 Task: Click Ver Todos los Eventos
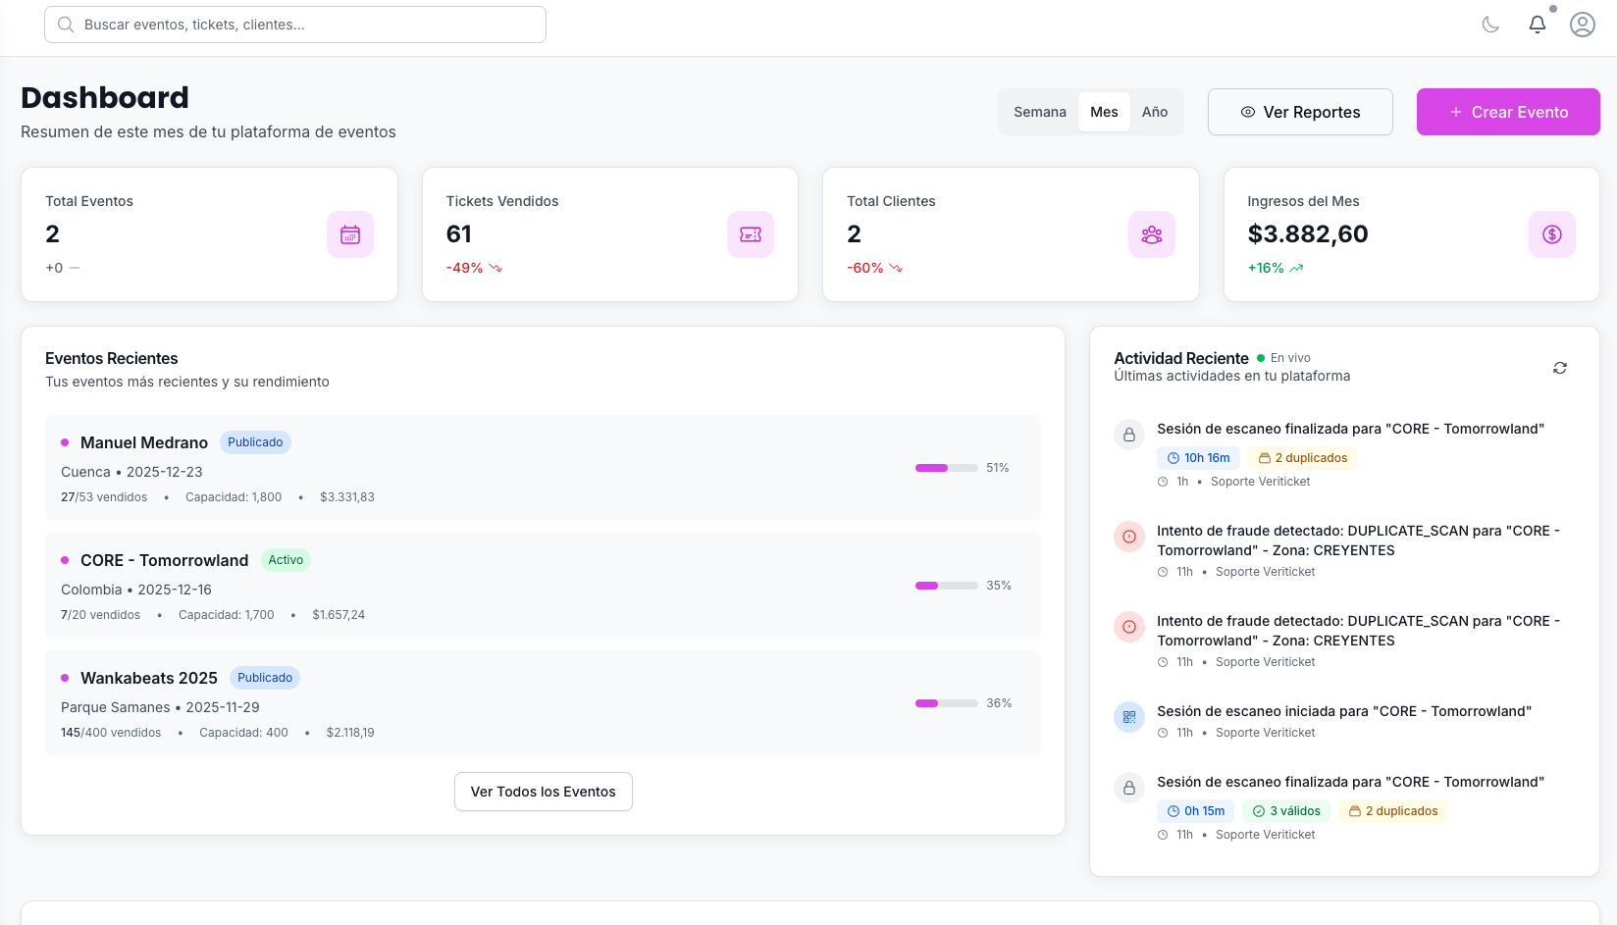click(543, 792)
